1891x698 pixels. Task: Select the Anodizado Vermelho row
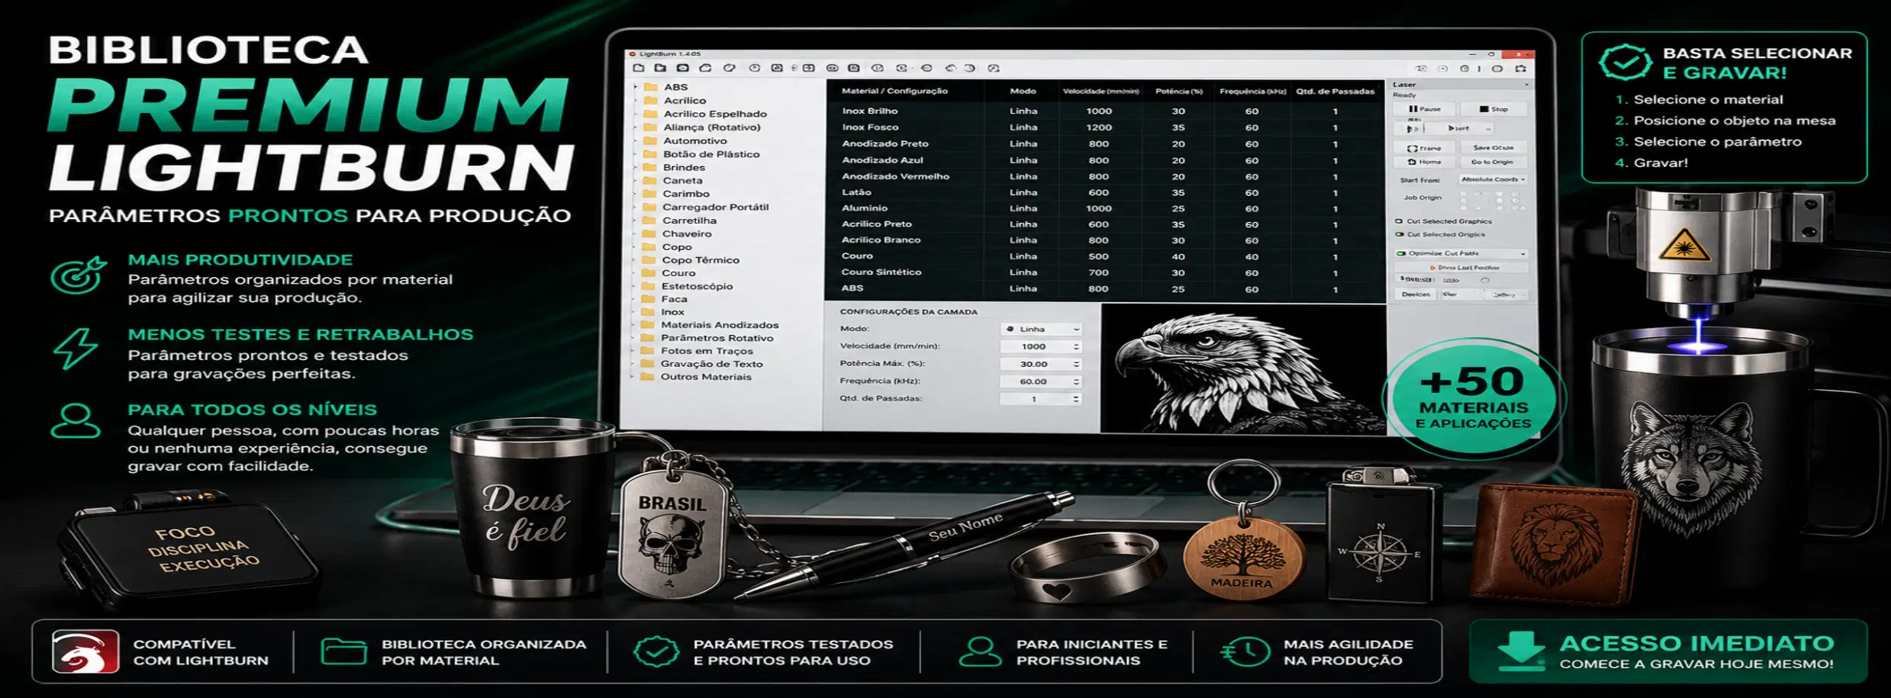[x=1105, y=176]
